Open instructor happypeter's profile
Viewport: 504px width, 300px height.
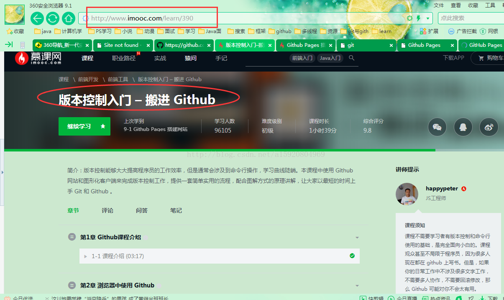(442, 189)
